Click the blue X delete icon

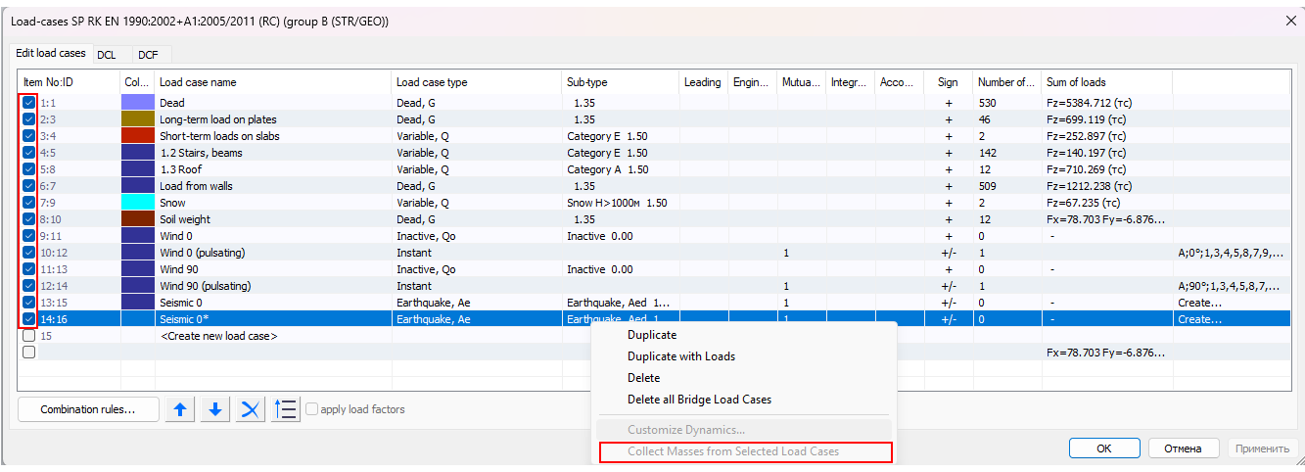pyautogui.click(x=251, y=409)
